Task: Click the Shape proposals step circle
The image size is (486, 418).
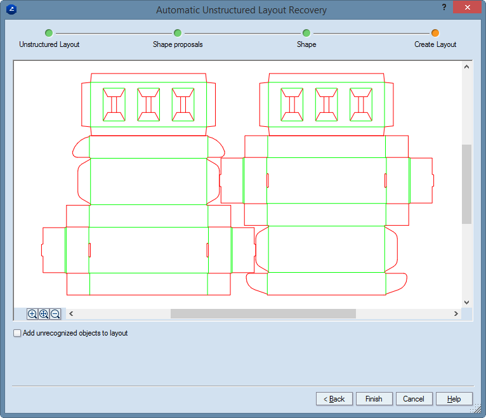Action: (x=178, y=33)
